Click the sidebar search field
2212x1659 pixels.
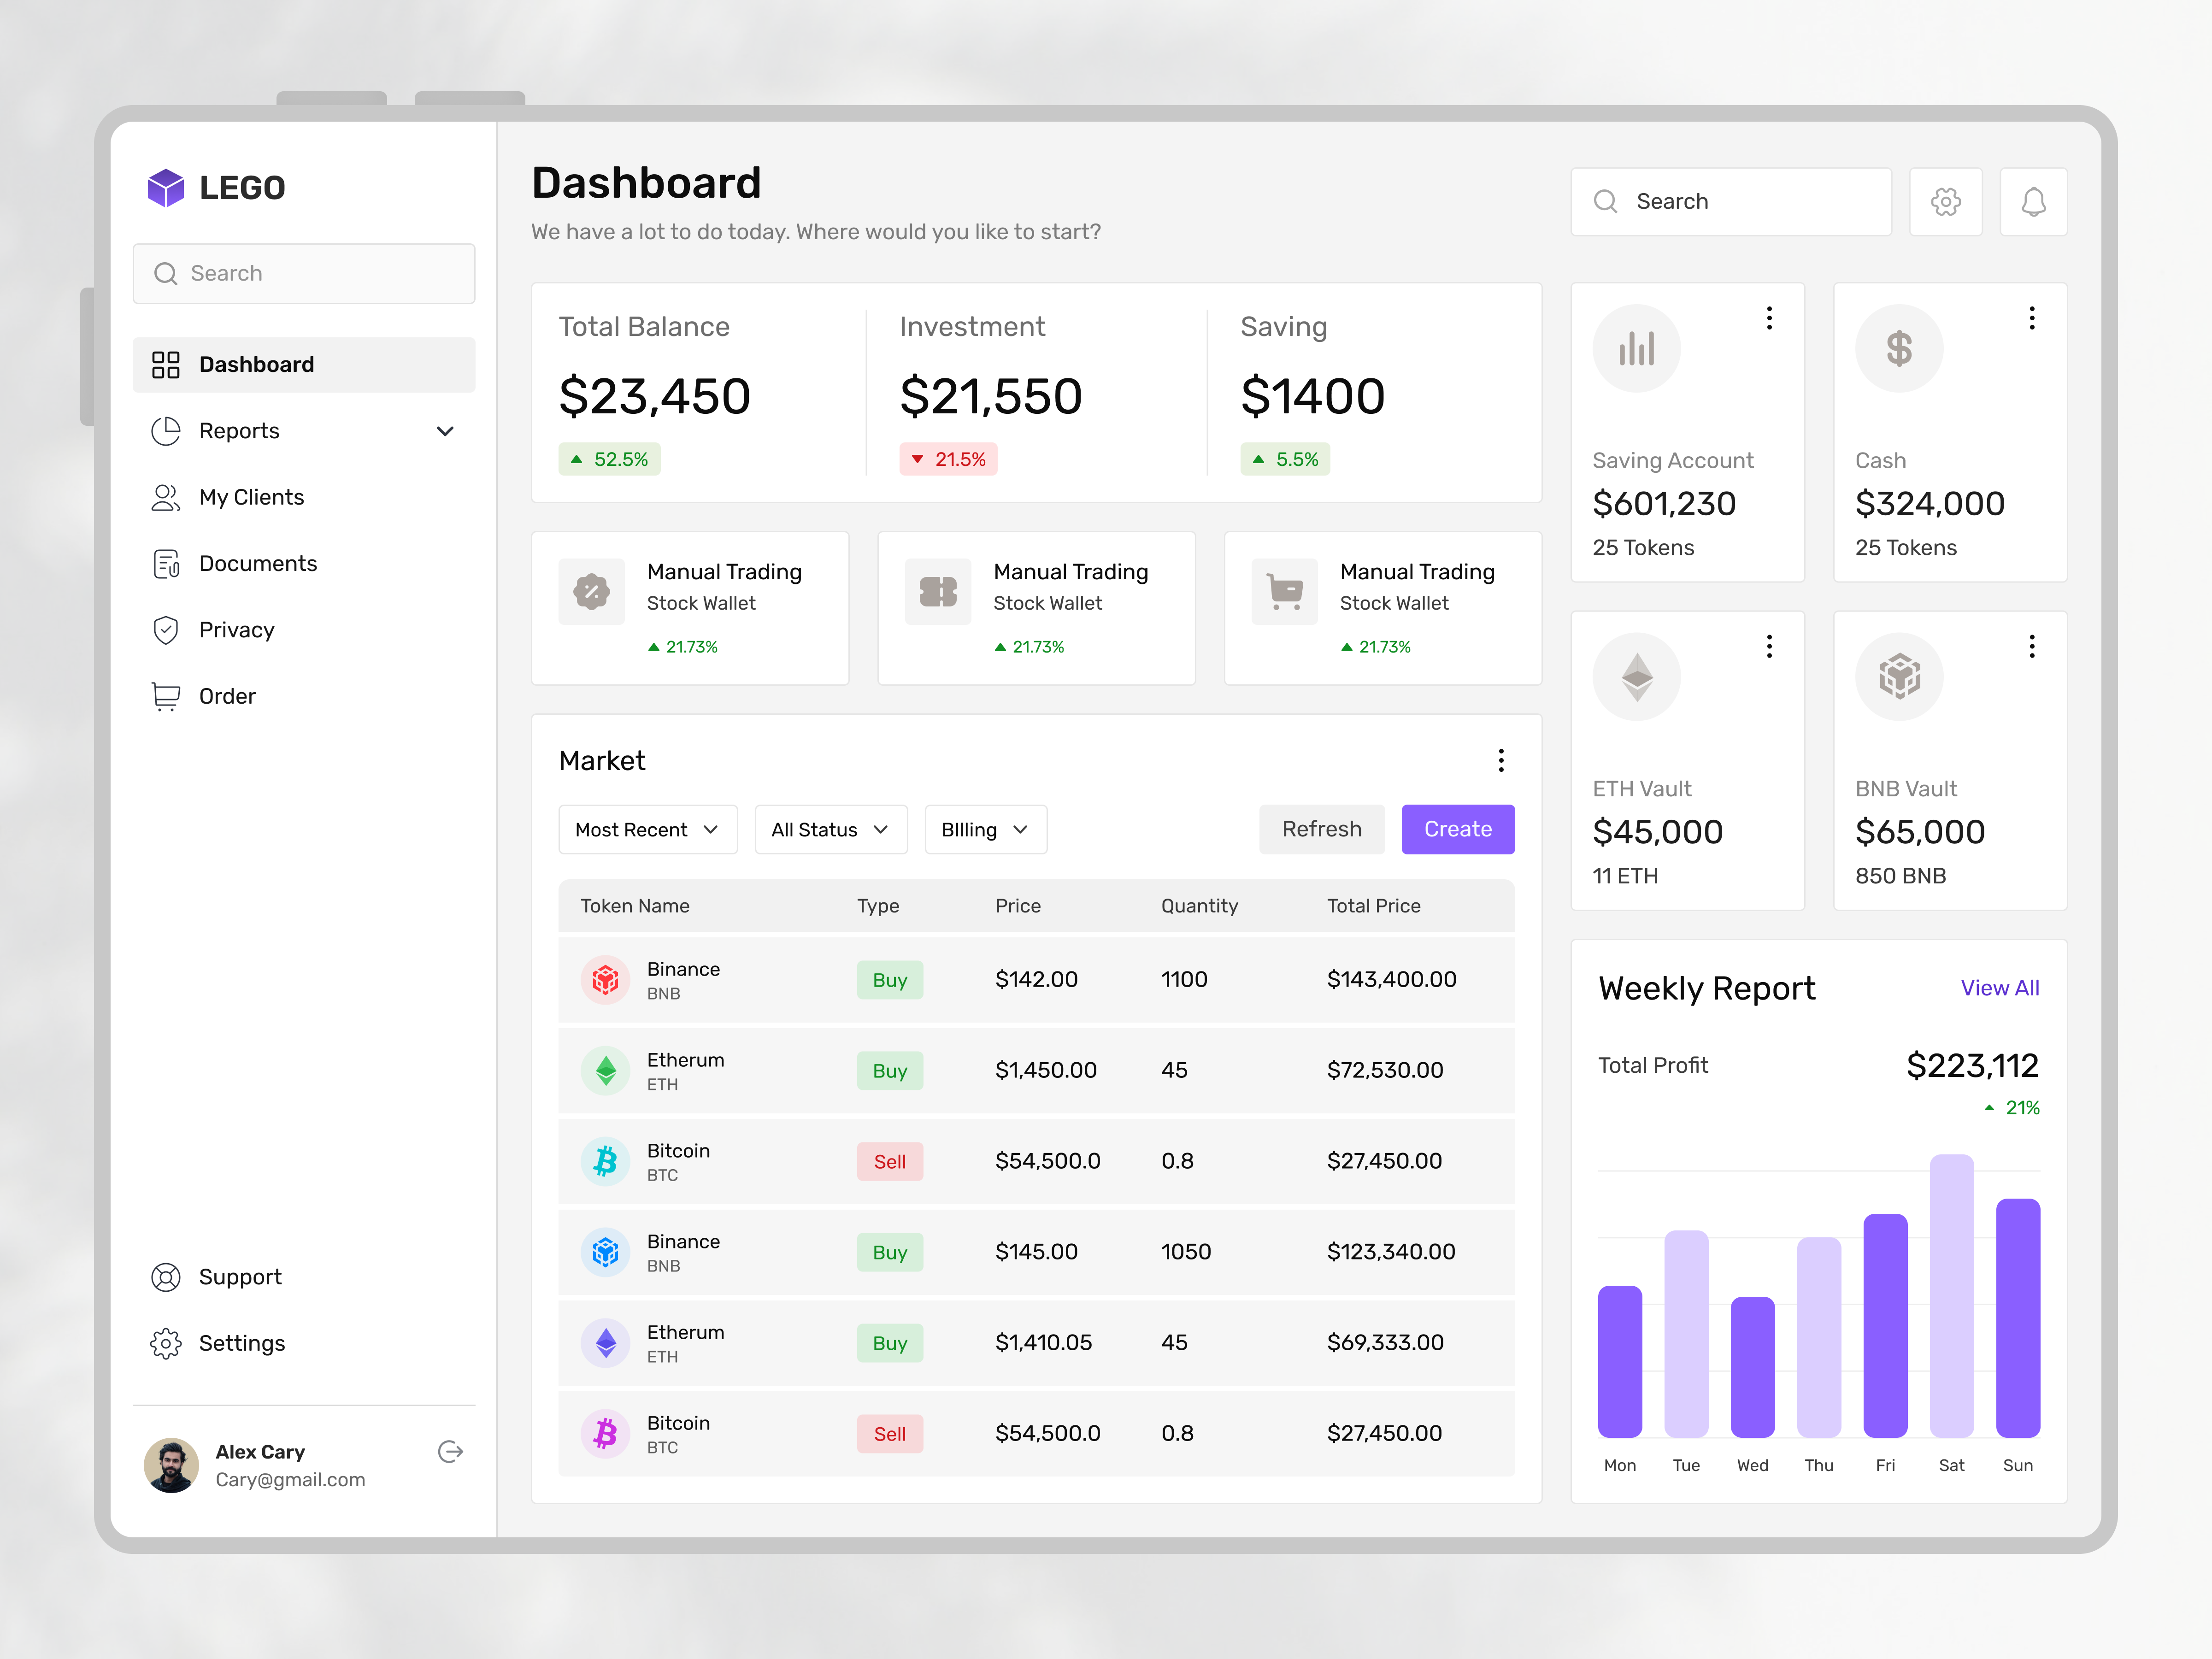(304, 273)
